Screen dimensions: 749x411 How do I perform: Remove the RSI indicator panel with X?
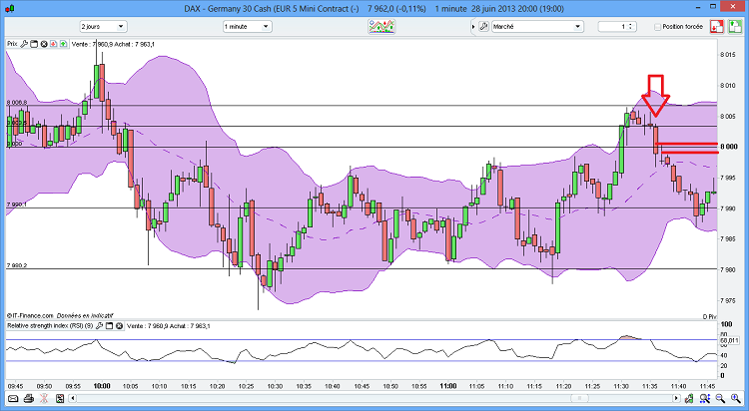119,326
